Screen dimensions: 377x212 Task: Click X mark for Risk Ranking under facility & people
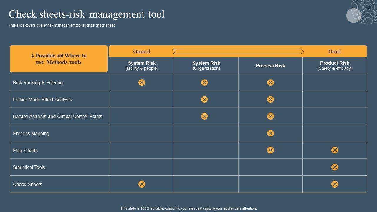click(x=142, y=82)
